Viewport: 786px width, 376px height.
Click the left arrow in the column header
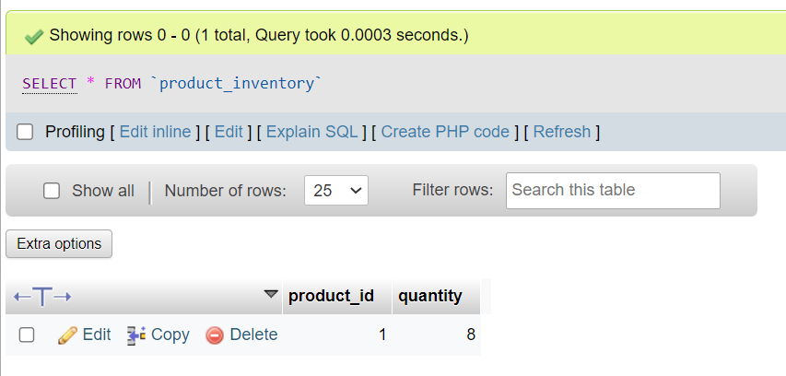tap(22, 297)
